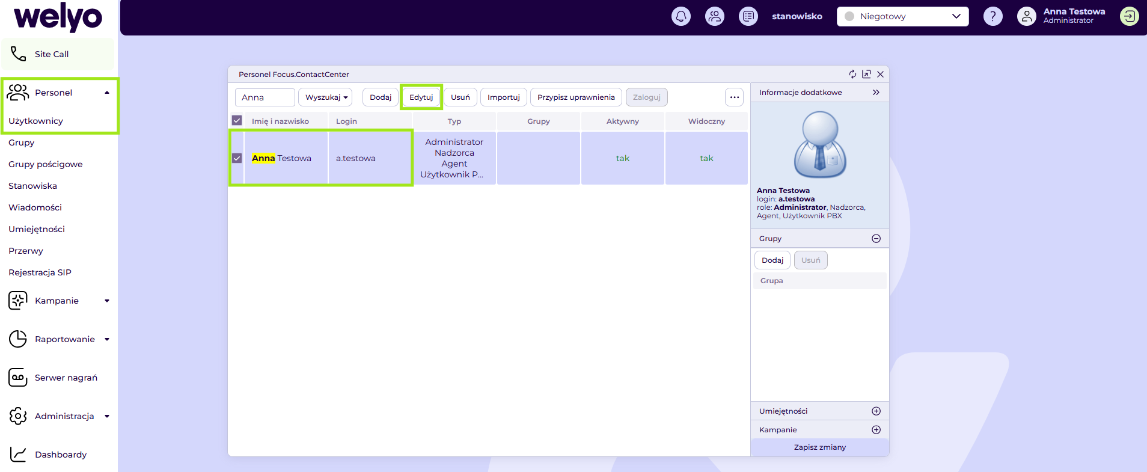Click the Usuń button in toolbar
The width and height of the screenshot is (1147, 472).
[460, 97]
